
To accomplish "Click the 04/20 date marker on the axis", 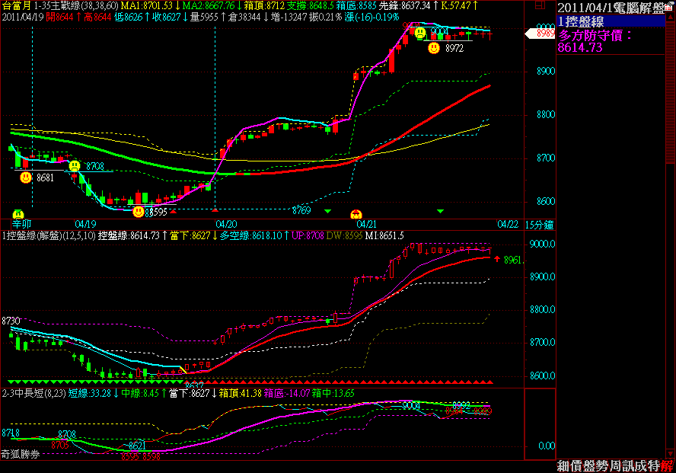I will pos(226,224).
